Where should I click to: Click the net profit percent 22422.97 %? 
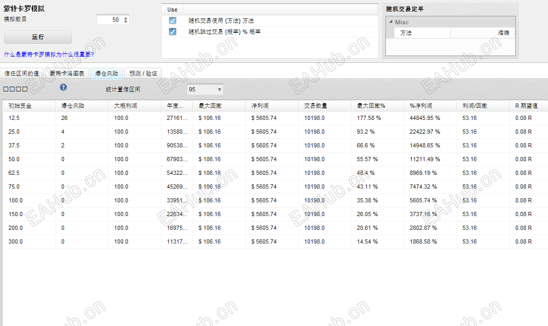click(424, 132)
